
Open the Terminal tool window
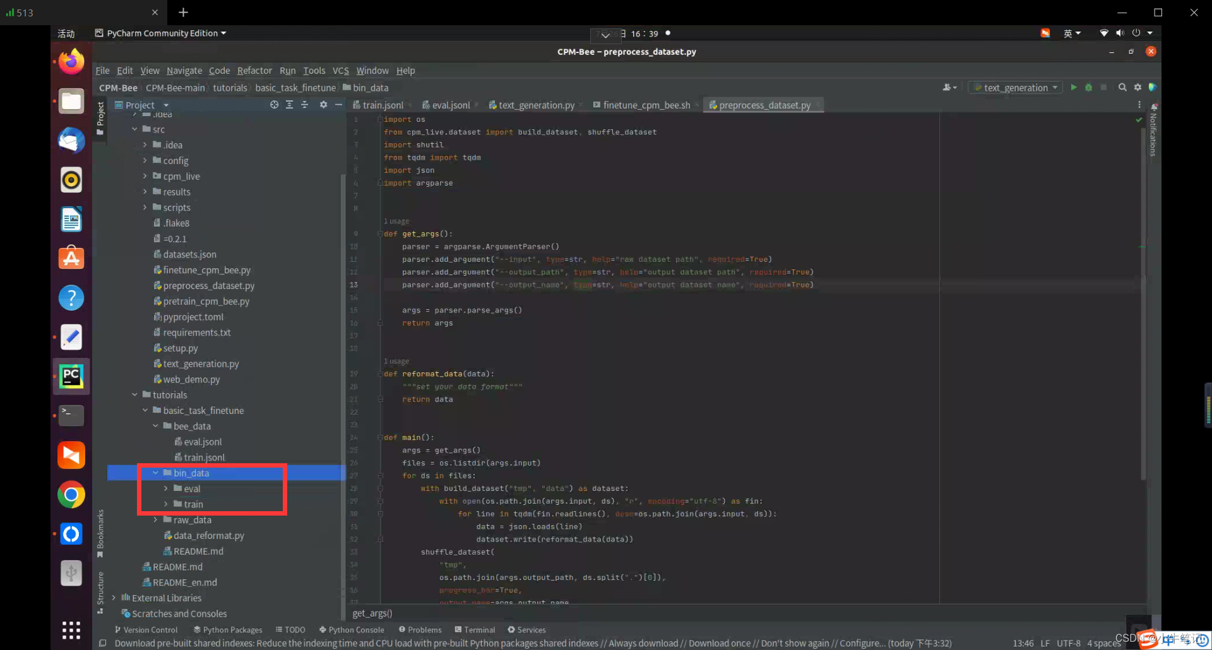tap(475, 630)
